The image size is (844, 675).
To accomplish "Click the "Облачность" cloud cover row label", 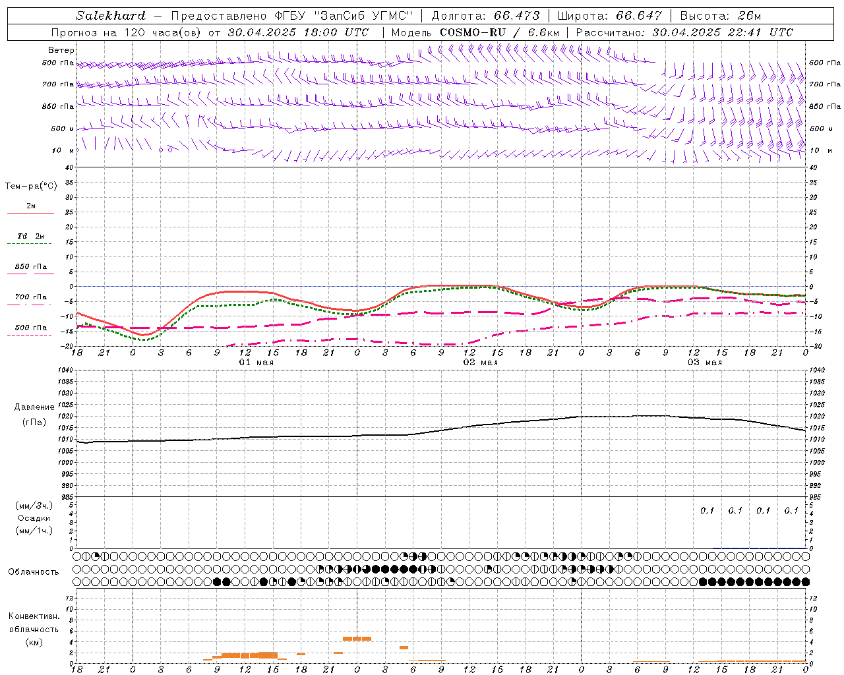I will (x=34, y=572).
